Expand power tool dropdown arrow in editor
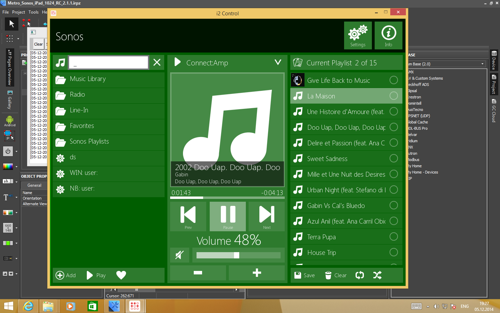The image size is (500, 313). pyautogui.click(x=16, y=151)
